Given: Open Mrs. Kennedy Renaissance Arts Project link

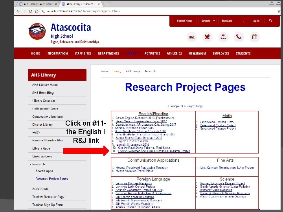Looking at the screenshot, I should pyautogui.click(x=227, y=168).
